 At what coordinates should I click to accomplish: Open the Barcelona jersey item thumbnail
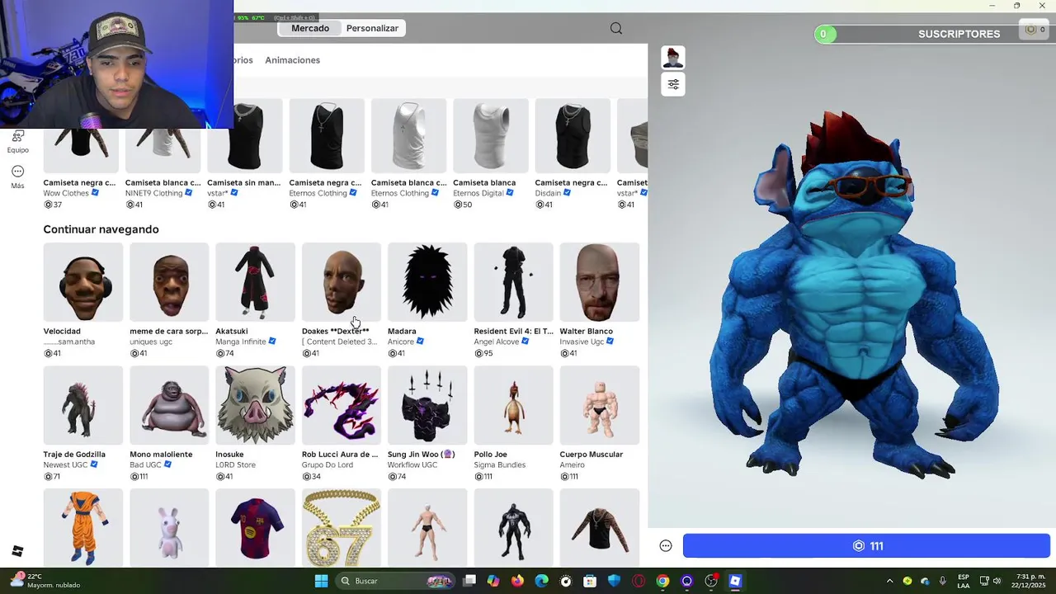pos(255,527)
